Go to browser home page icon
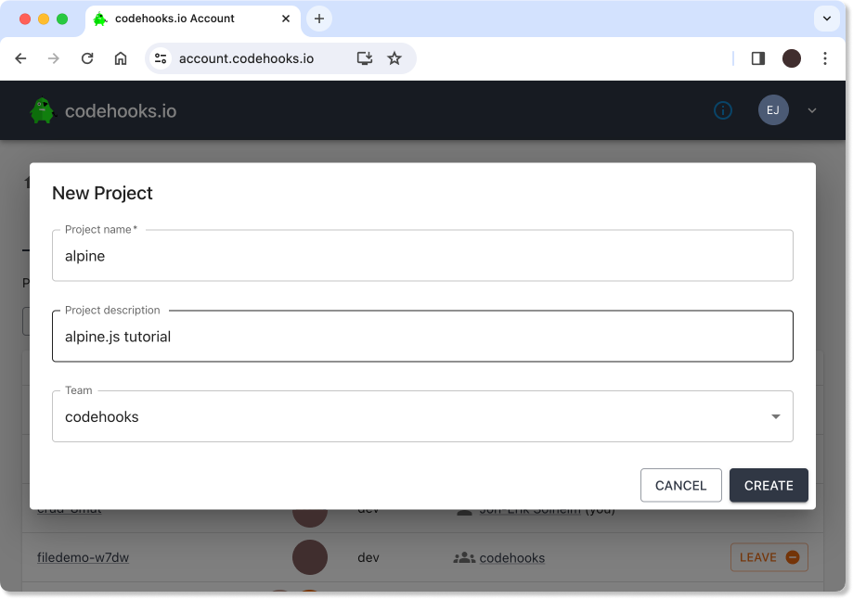 (x=121, y=58)
